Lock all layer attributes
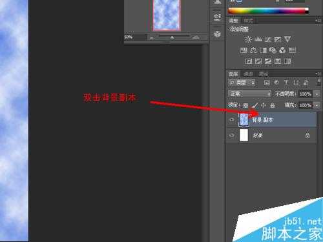The height and width of the screenshot is (242, 323). coord(273,105)
